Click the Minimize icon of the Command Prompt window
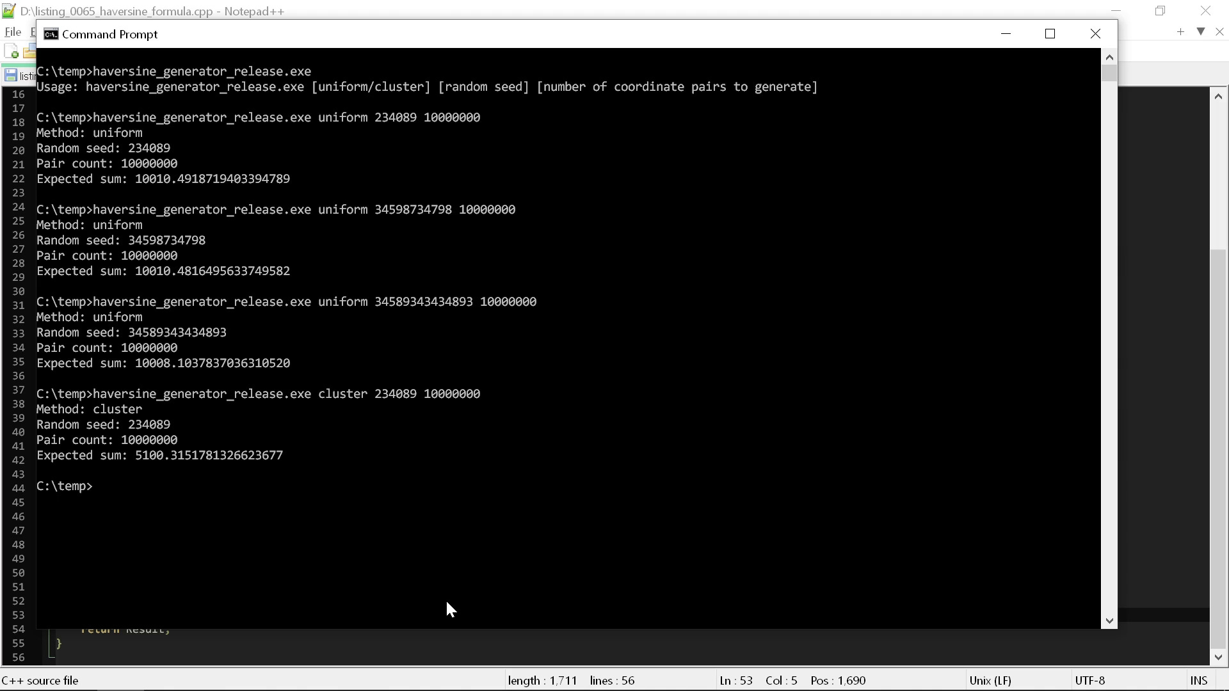1229x691 pixels. pos(1006,34)
